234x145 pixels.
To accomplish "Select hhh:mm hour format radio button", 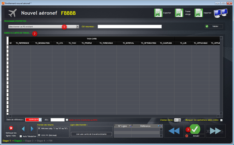I will [x=39, y=128].
